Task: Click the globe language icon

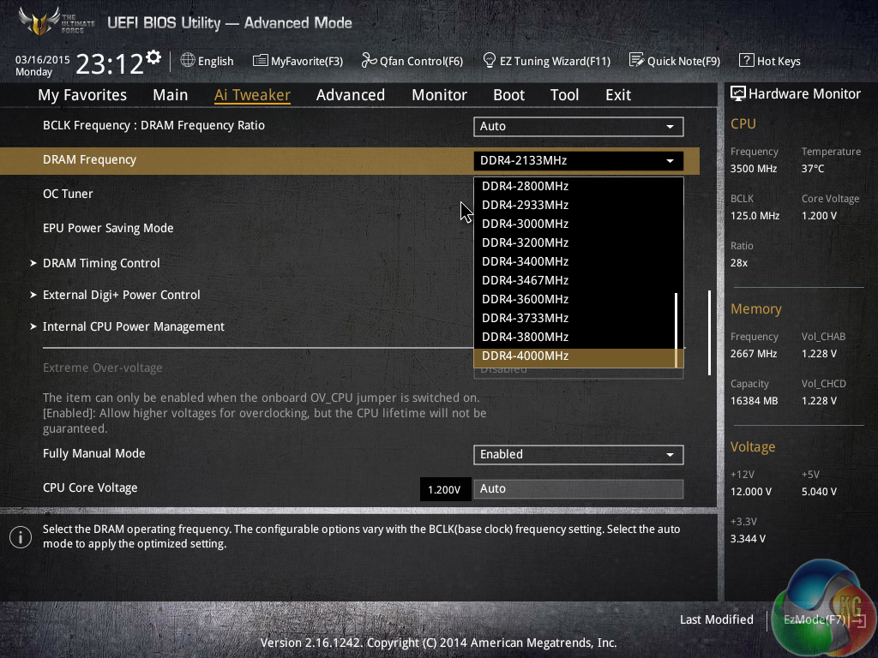Action: click(x=188, y=61)
